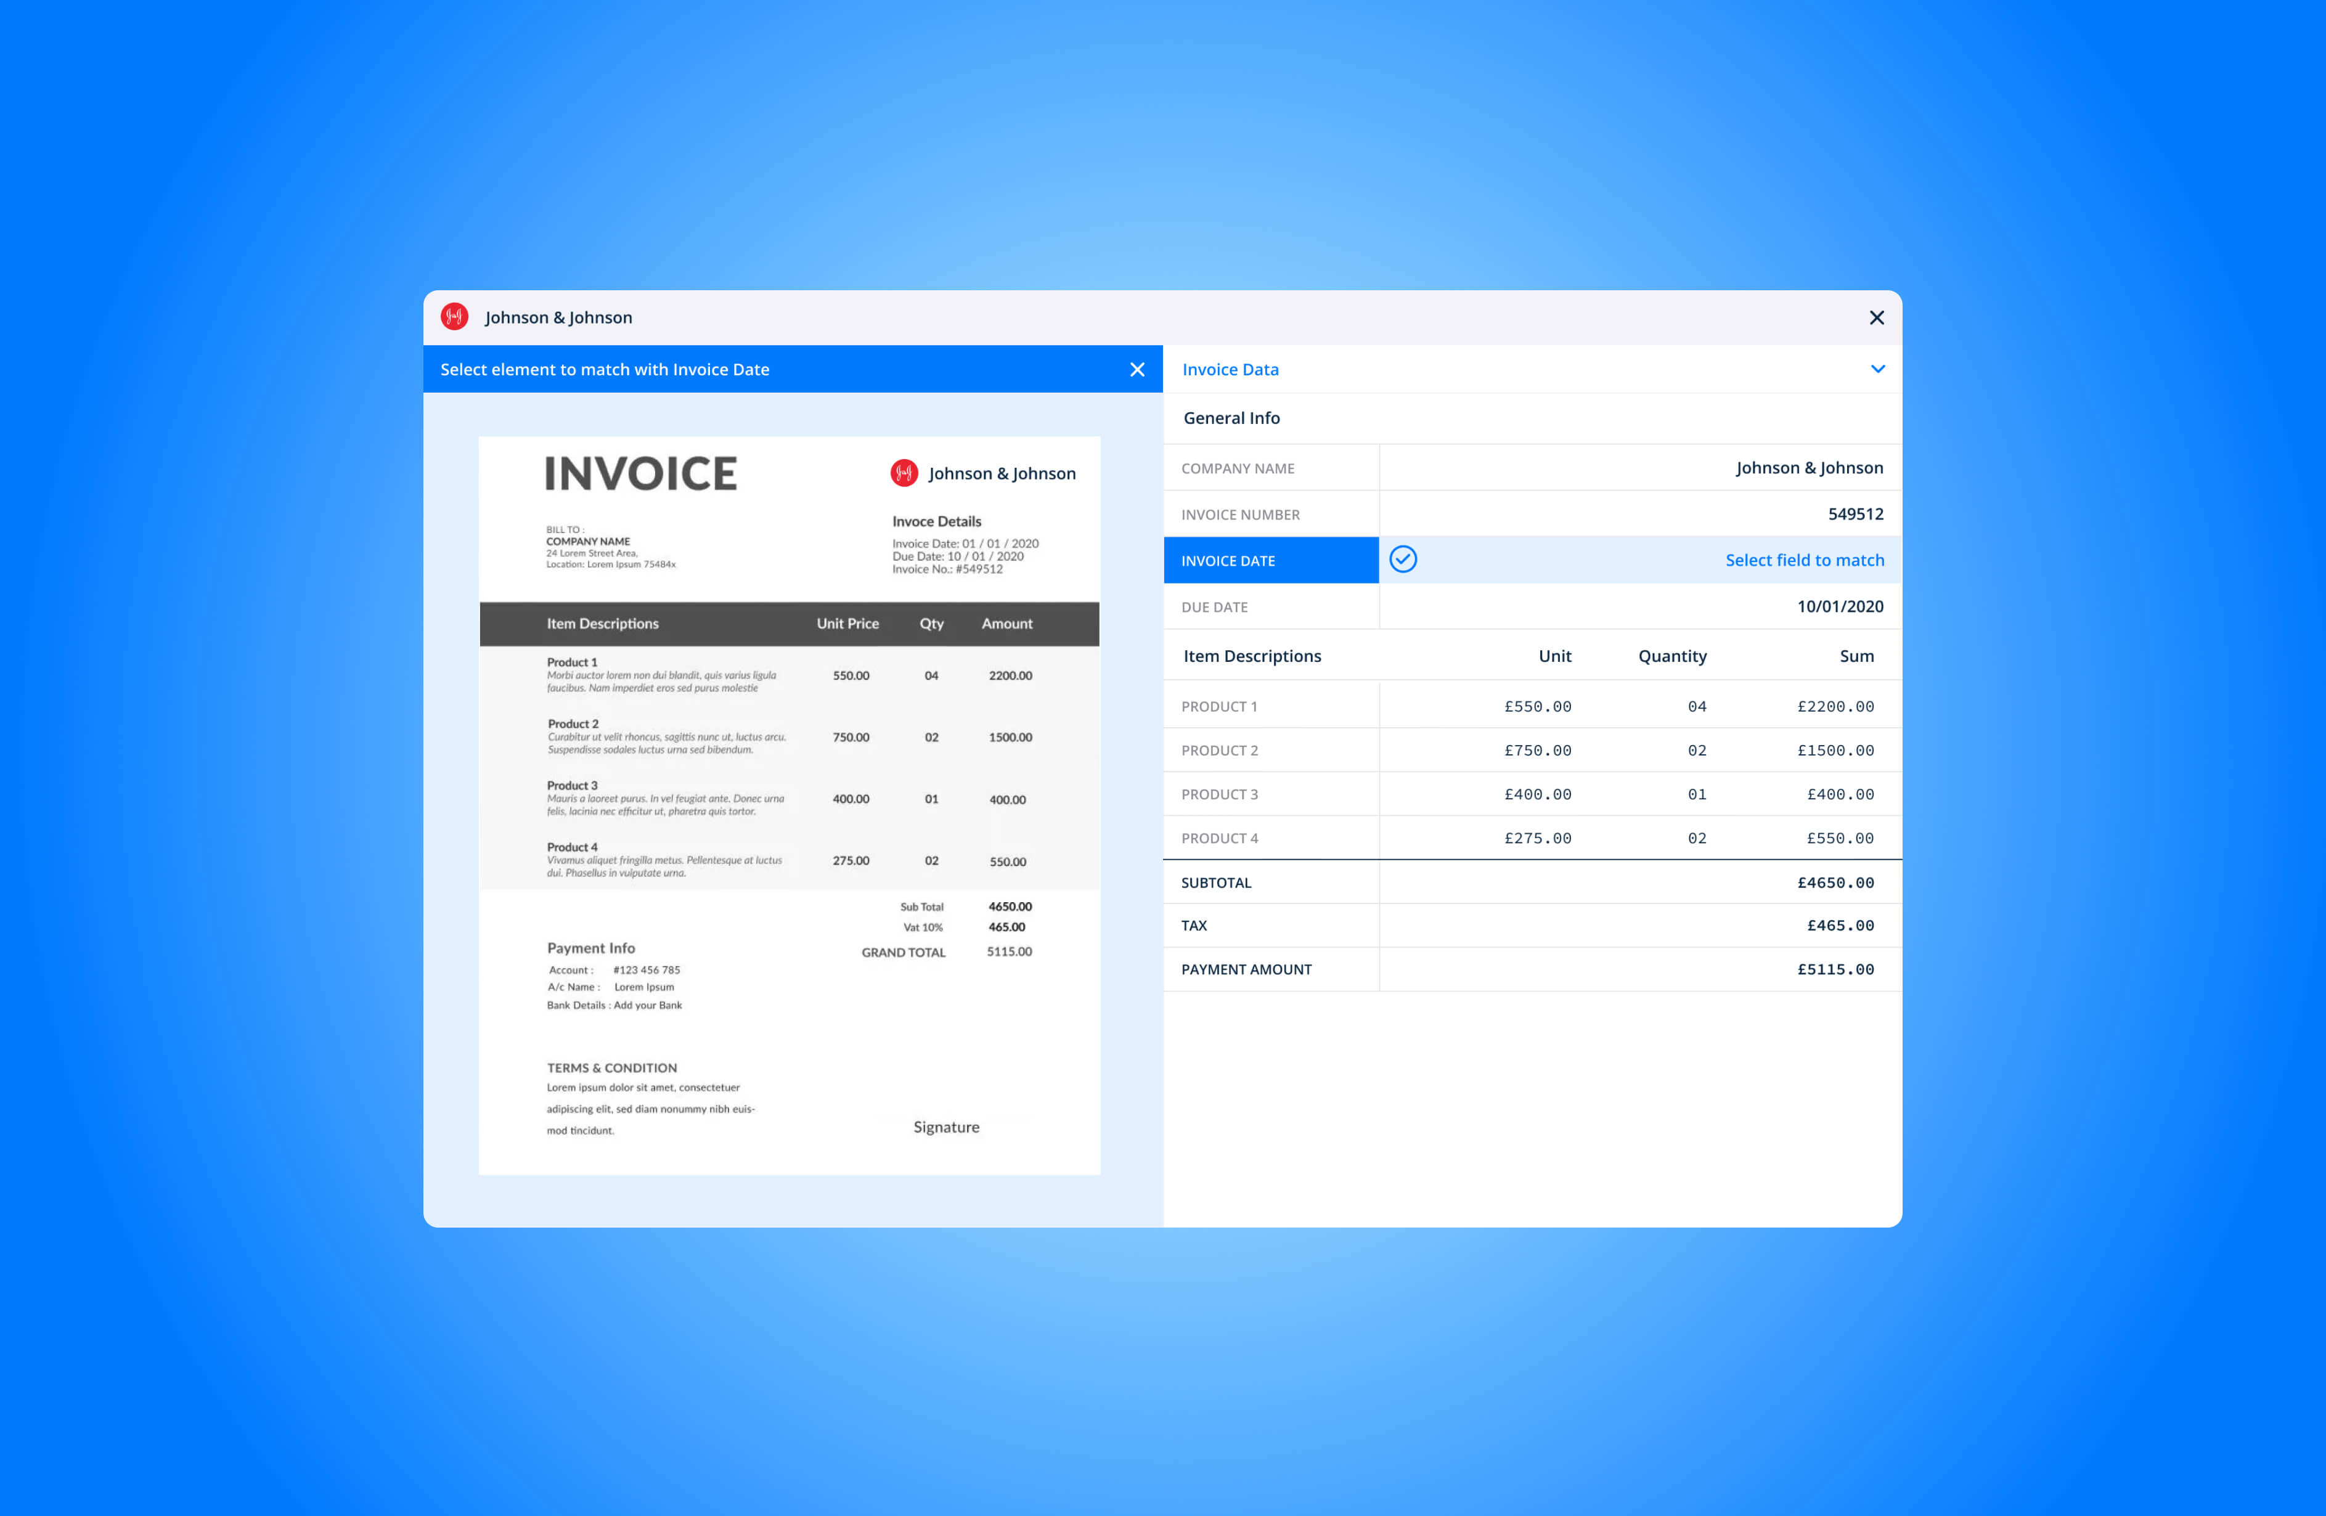Screen dimensions: 2326x1516
Task: Click the 5115.00 grand total on invoice
Action: tap(1008, 951)
